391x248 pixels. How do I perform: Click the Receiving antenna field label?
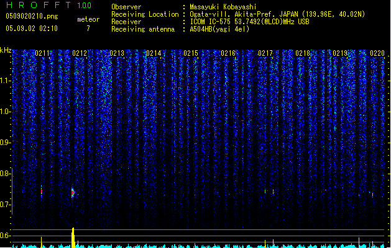click(143, 29)
